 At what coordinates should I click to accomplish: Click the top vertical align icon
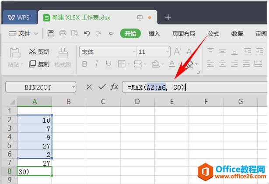click(x=210, y=51)
